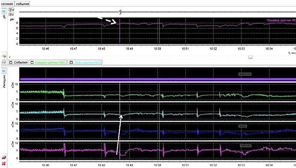The image size is (296, 168).
Task: Click the blue arrow icon beside the impedance panel
Action: [x=4, y=71]
